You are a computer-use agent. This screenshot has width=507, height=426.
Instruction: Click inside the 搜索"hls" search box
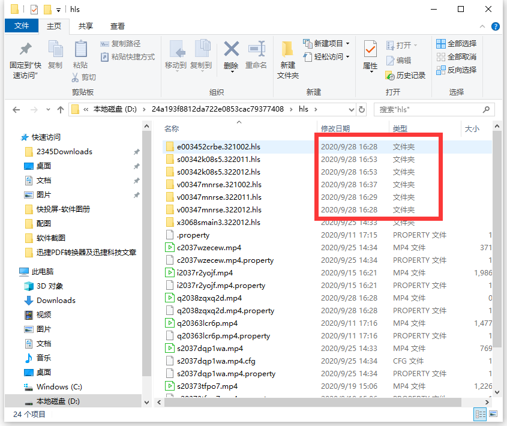(x=420, y=109)
